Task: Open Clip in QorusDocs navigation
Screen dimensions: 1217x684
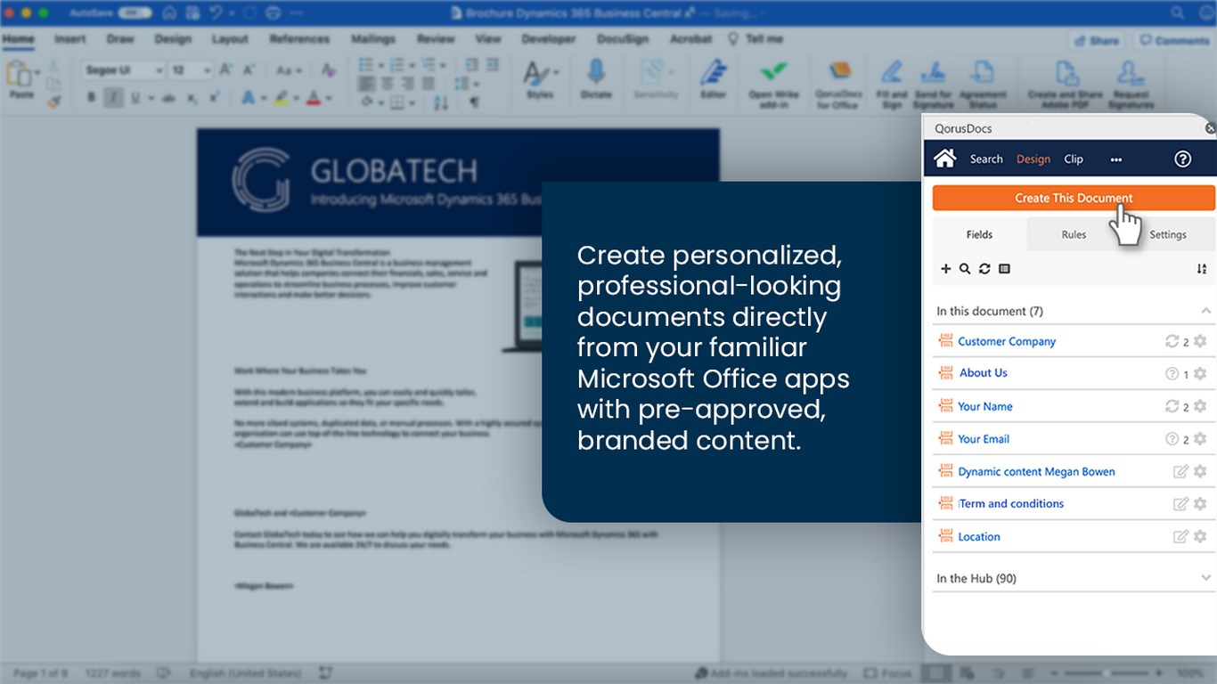Action: 1074,159
